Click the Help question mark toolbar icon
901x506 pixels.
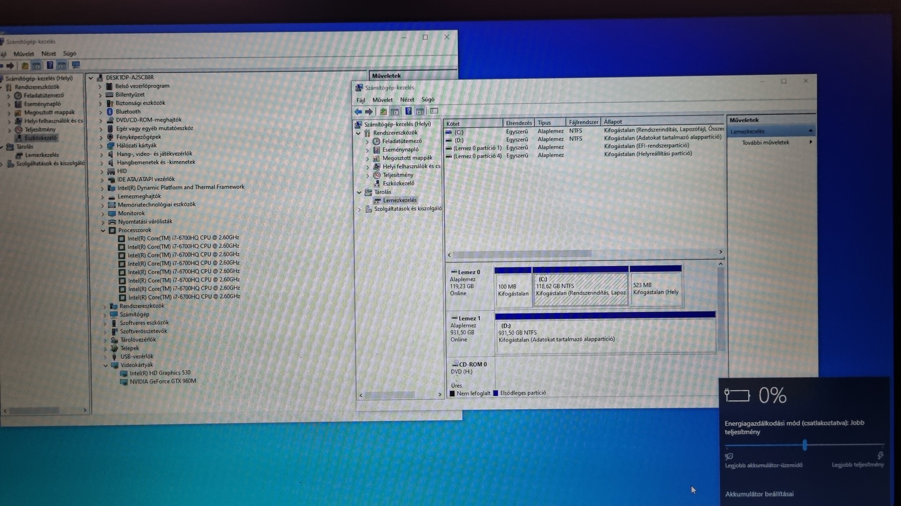coord(408,111)
